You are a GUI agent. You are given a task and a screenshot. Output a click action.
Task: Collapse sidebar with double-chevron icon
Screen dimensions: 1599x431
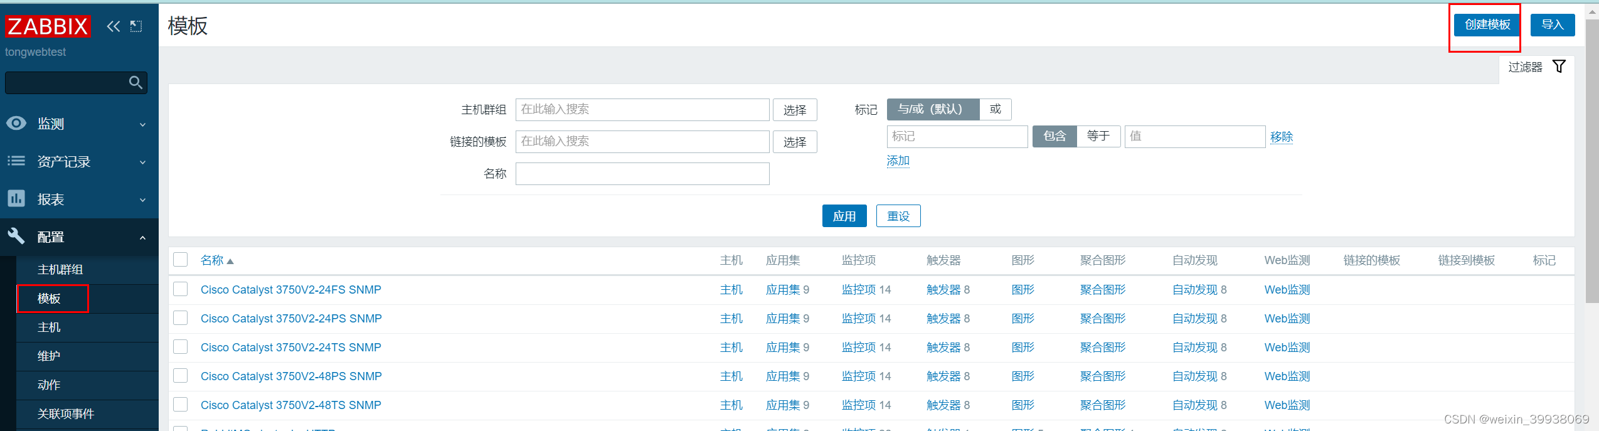point(113,26)
